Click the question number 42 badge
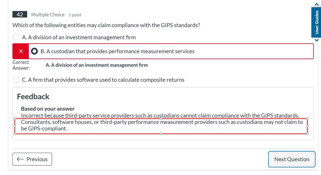Screen dimensions: 321x175 pyautogui.click(x=20, y=15)
